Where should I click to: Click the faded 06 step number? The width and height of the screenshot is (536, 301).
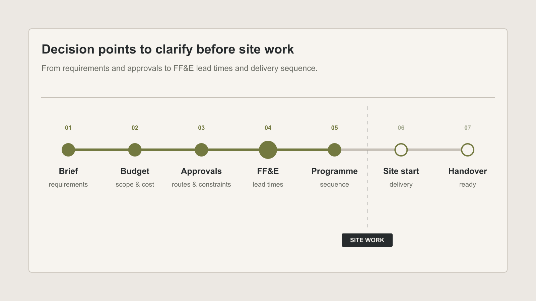401,128
